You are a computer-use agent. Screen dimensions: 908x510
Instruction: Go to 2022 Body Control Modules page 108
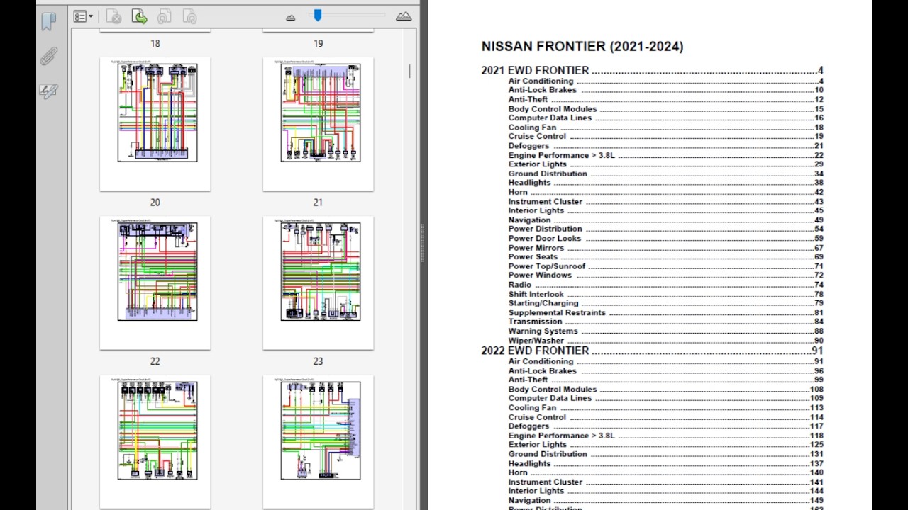click(x=665, y=390)
